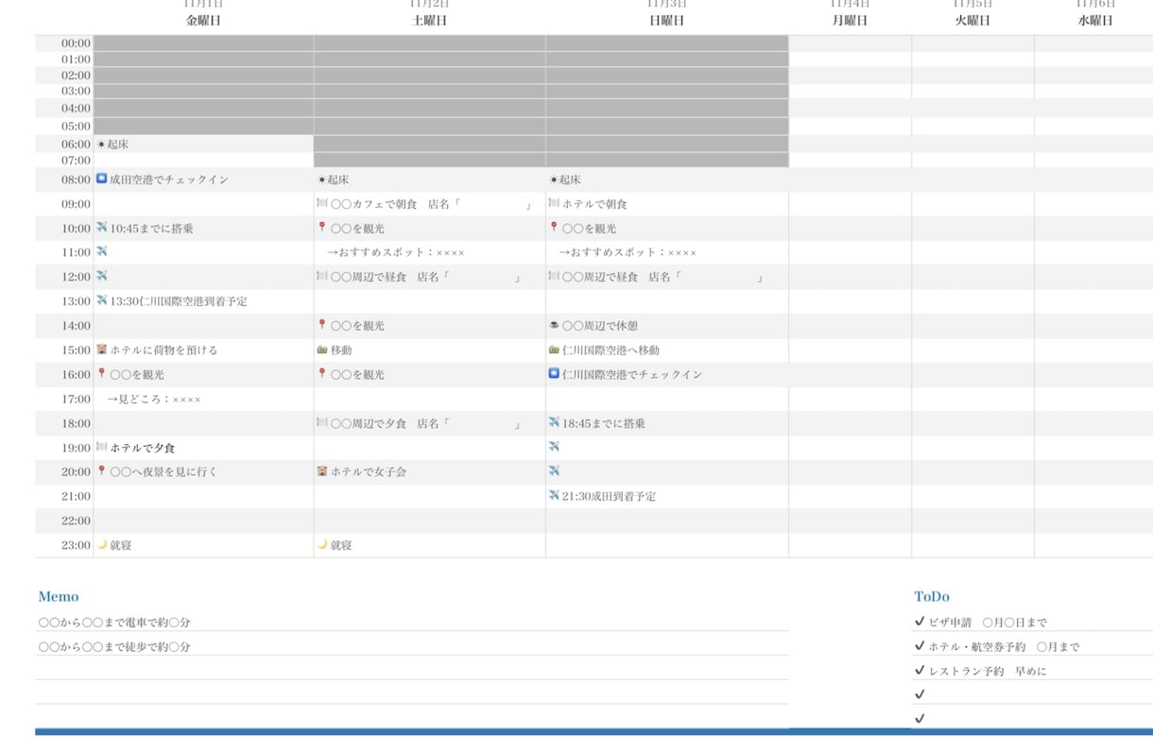Image resolution: width=1153 pixels, height=753 pixels.
Task: Click the airplane icon next to 13:30仁川国際空港到着予定
Action: tap(102, 300)
